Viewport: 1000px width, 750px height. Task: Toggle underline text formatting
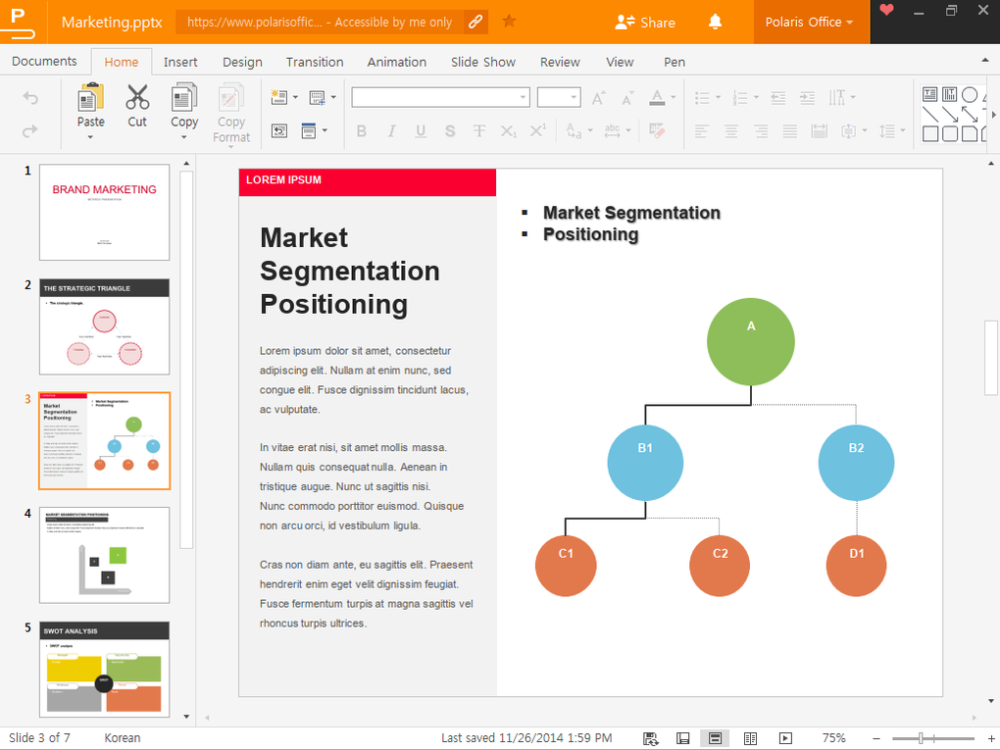point(421,131)
